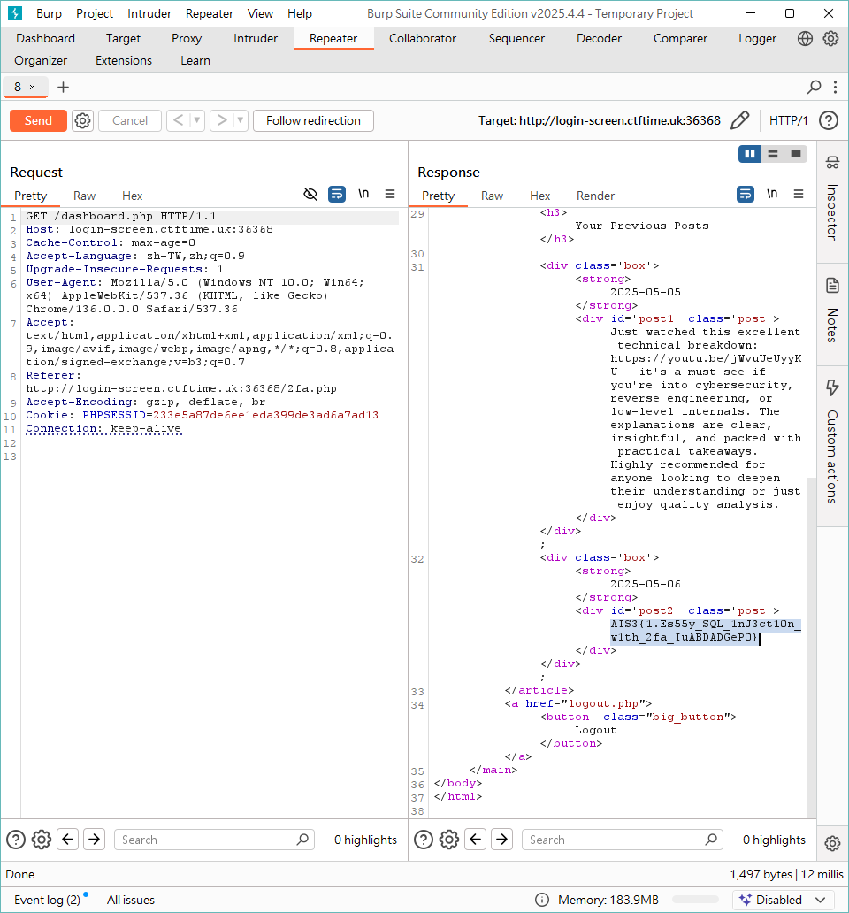Edit target with the pencil icon
849x913 pixels.
click(x=740, y=120)
